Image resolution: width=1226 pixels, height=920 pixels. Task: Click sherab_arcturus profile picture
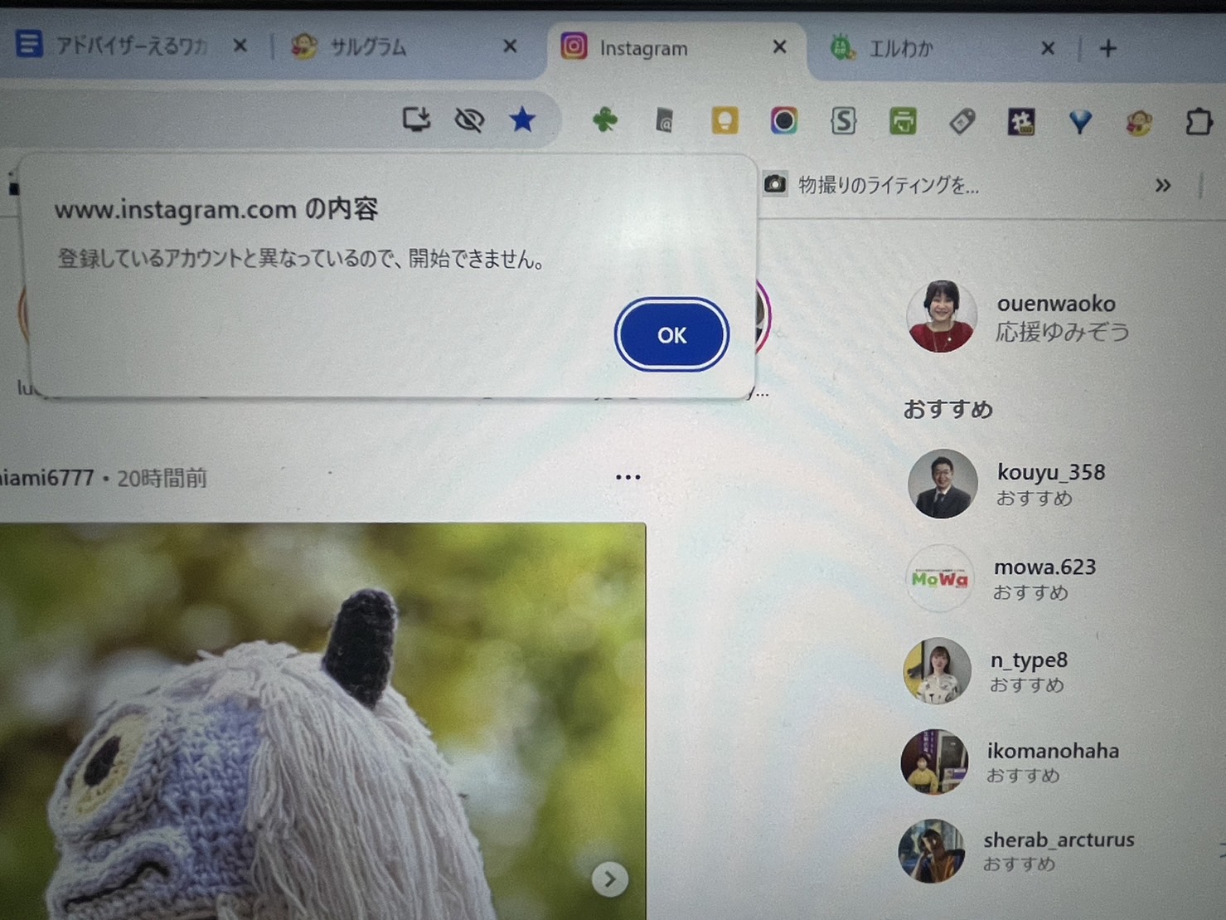[x=932, y=851]
